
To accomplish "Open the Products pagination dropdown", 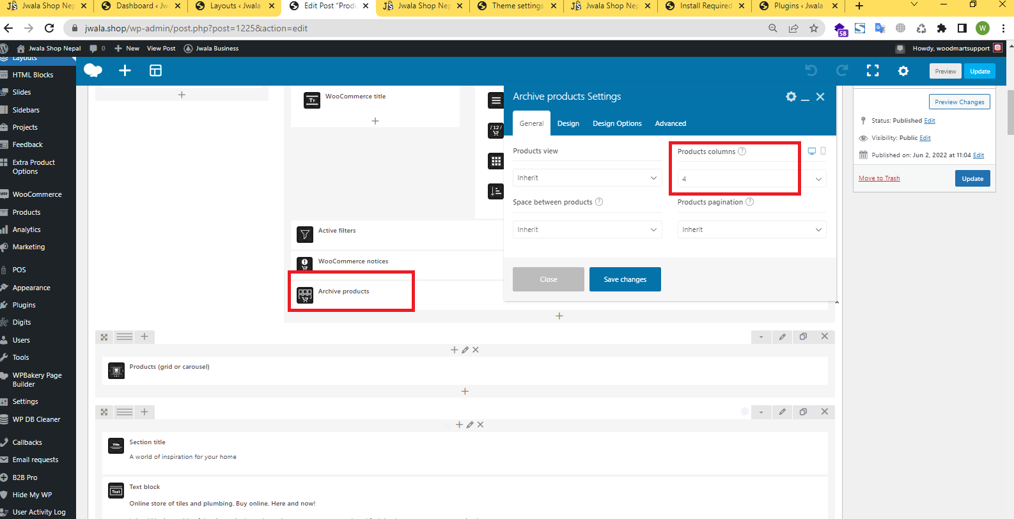I will tap(752, 229).
